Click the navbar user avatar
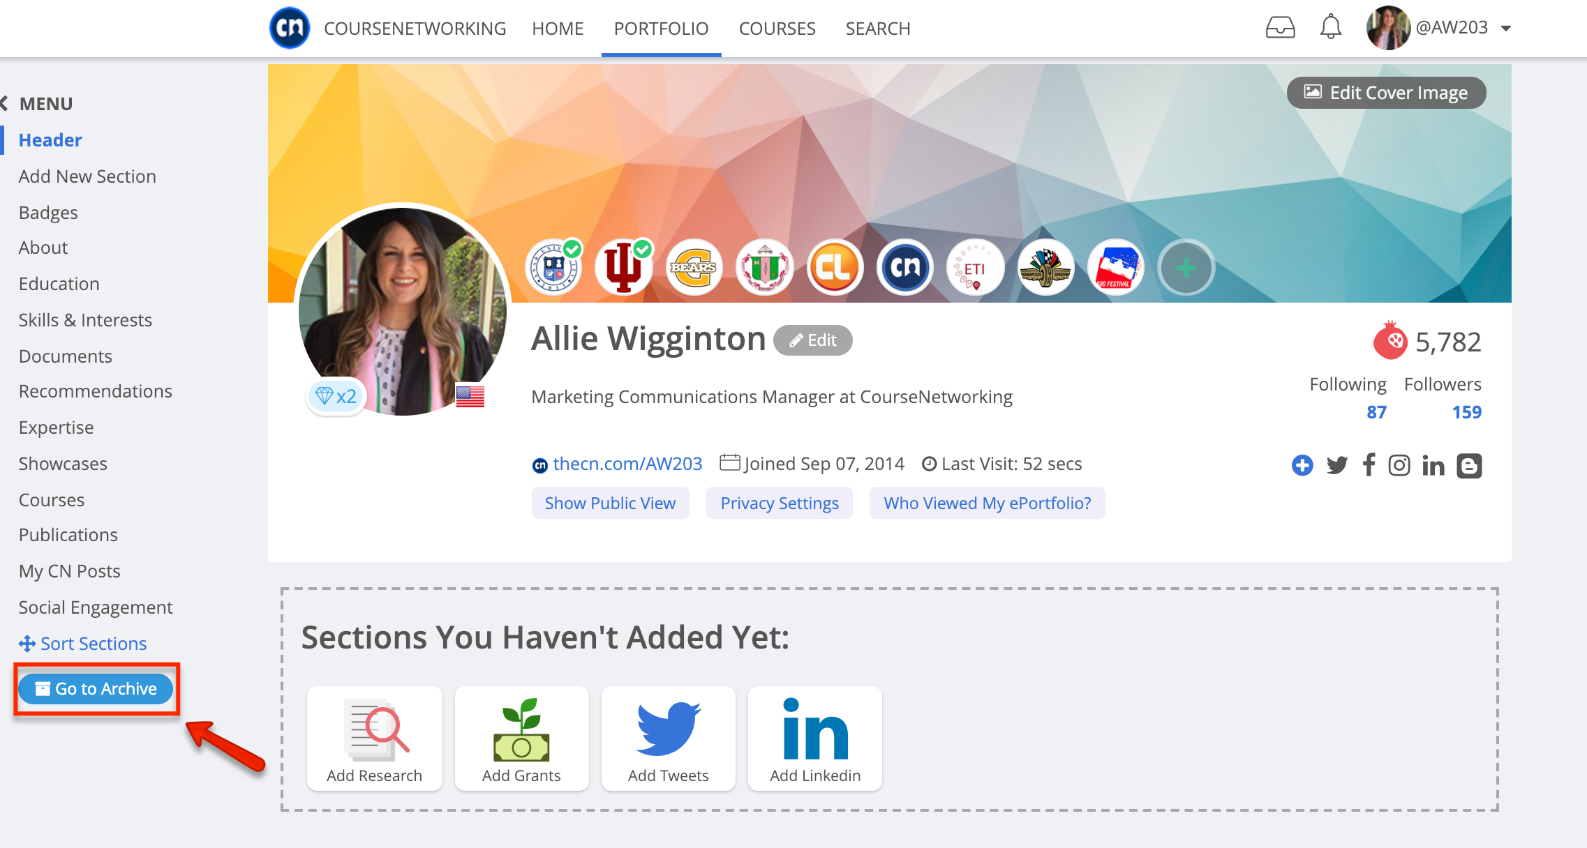This screenshot has height=848, width=1587. pyautogui.click(x=1388, y=28)
